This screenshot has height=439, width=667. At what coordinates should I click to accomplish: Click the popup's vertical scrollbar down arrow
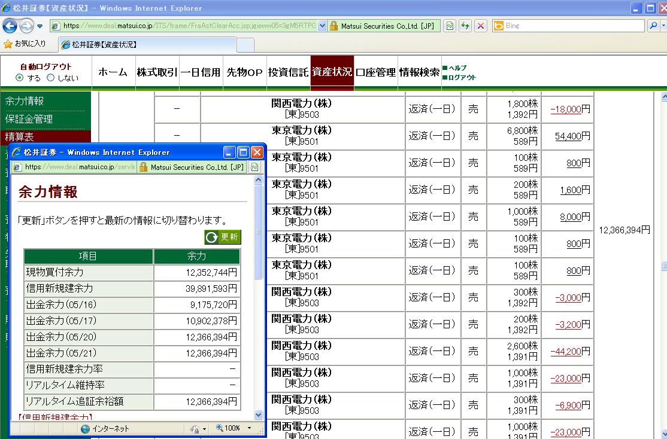259,414
